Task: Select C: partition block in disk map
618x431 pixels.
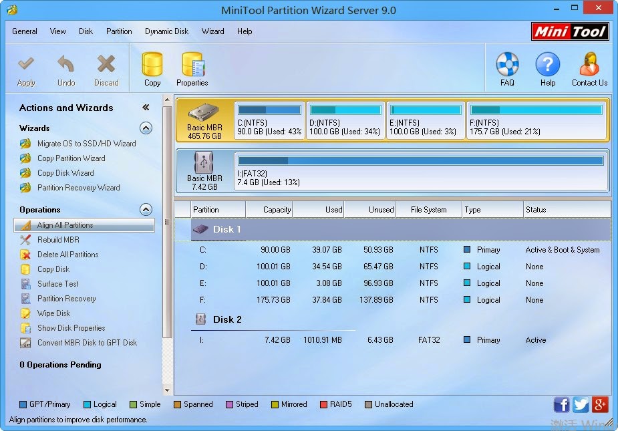Action: click(x=269, y=120)
